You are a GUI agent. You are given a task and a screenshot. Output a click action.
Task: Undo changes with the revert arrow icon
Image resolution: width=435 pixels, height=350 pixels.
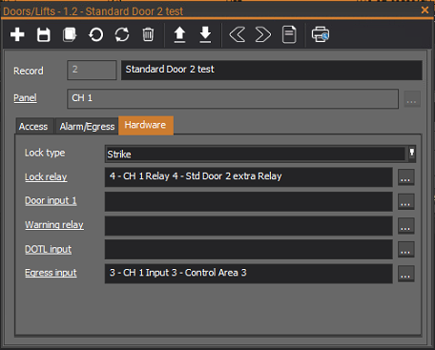95,34
